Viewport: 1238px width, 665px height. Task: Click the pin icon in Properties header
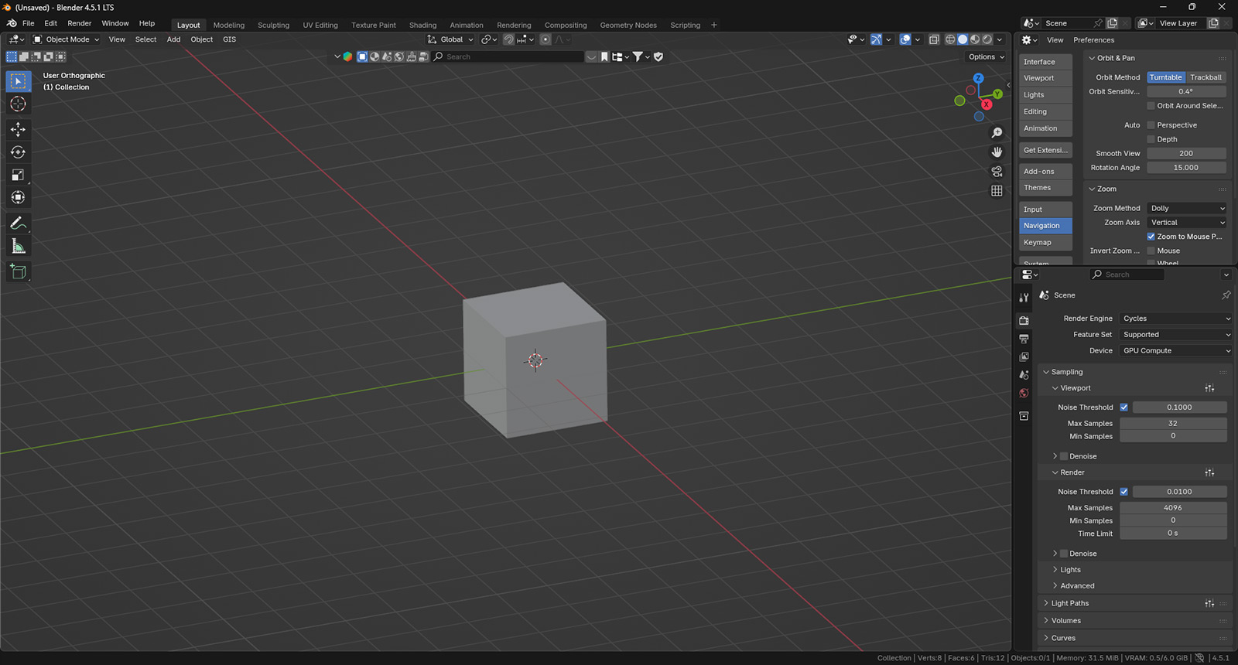tap(1226, 295)
